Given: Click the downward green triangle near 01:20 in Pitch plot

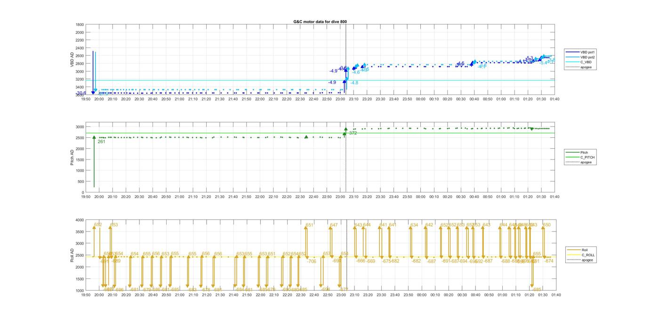Looking at the screenshot, I should [532, 129].
